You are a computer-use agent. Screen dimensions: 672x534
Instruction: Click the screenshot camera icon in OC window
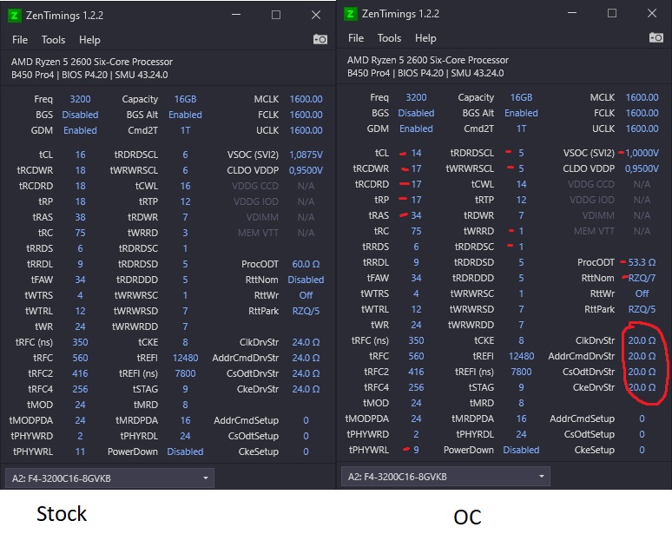(x=656, y=37)
